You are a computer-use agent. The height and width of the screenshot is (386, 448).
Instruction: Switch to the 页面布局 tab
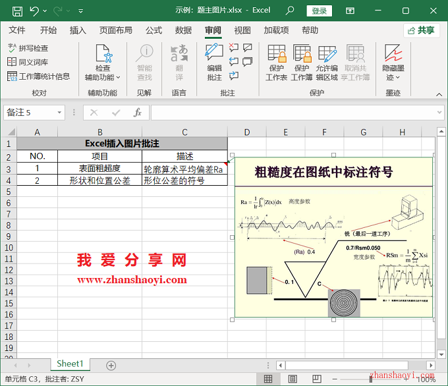[x=116, y=30]
